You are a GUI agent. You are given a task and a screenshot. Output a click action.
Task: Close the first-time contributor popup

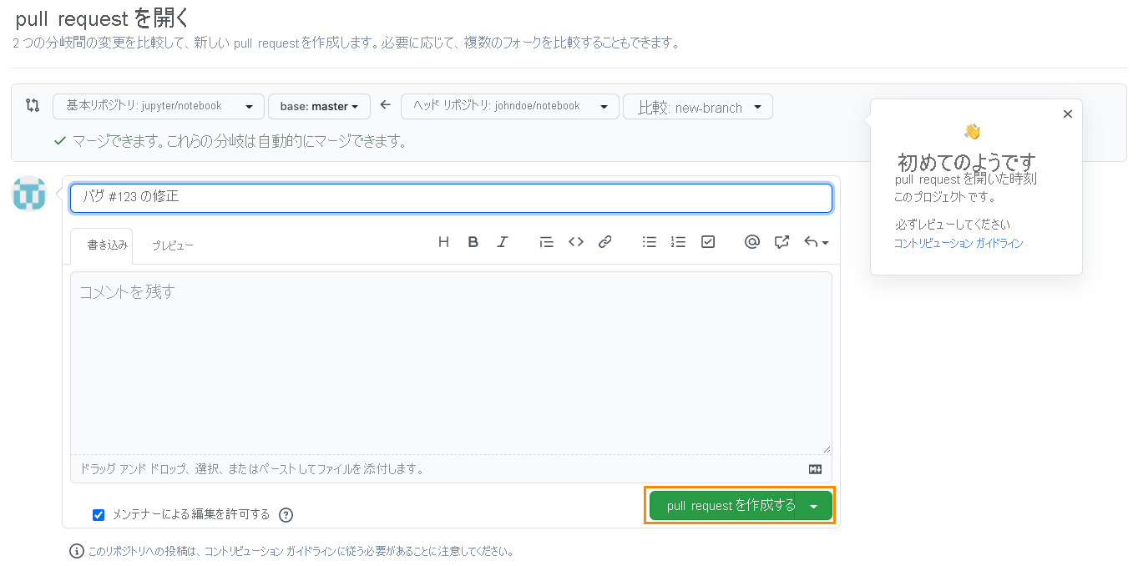pos(1067,114)
